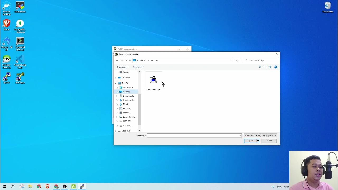338x190 pixels.
Task: Open PuTTY Private Key Files filter dropdown
Action: coord(260,135)
